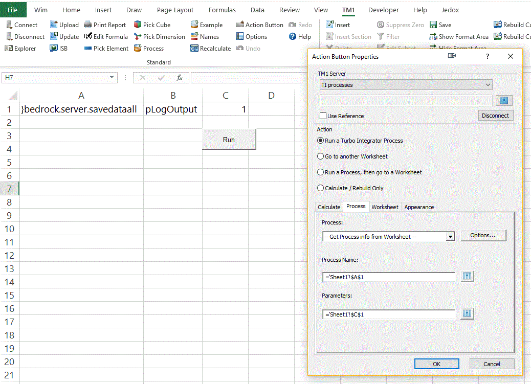
Task: Click the dialog help question mark
Action: pyautogui.click(x=488, y=56)
